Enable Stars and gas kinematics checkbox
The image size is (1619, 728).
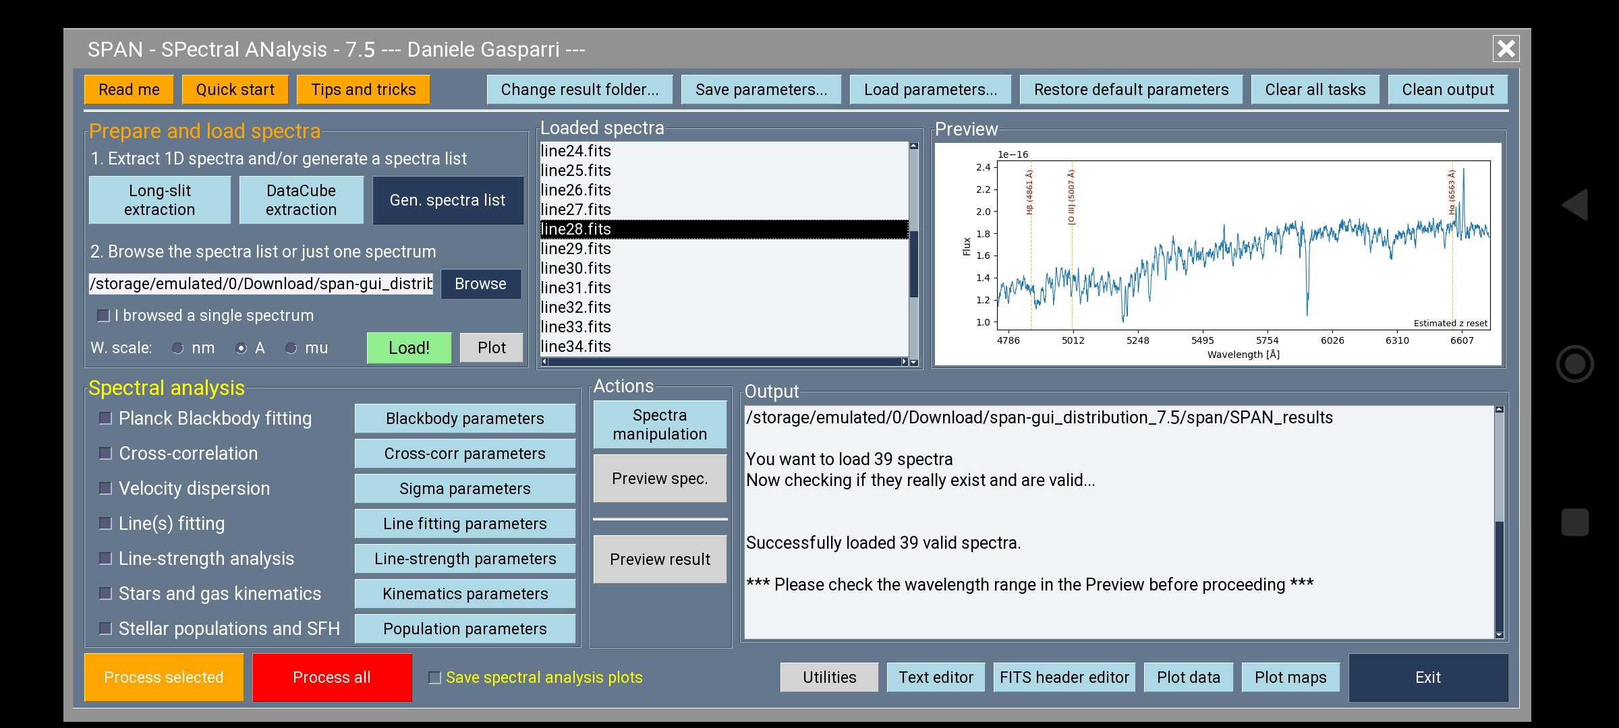(105, 593)
